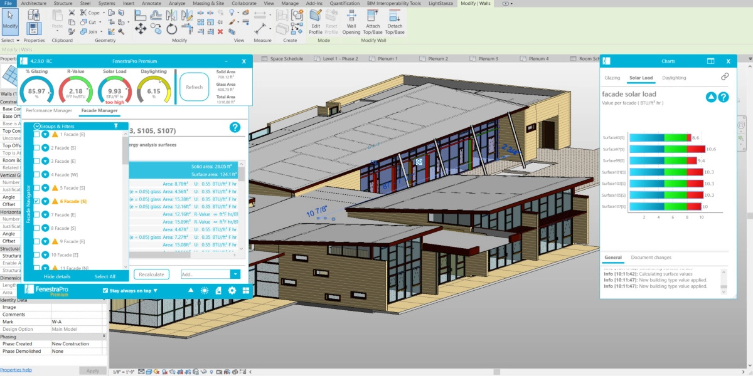Click the up triangle in FenestraPro bottom bar

pos(191,290)
